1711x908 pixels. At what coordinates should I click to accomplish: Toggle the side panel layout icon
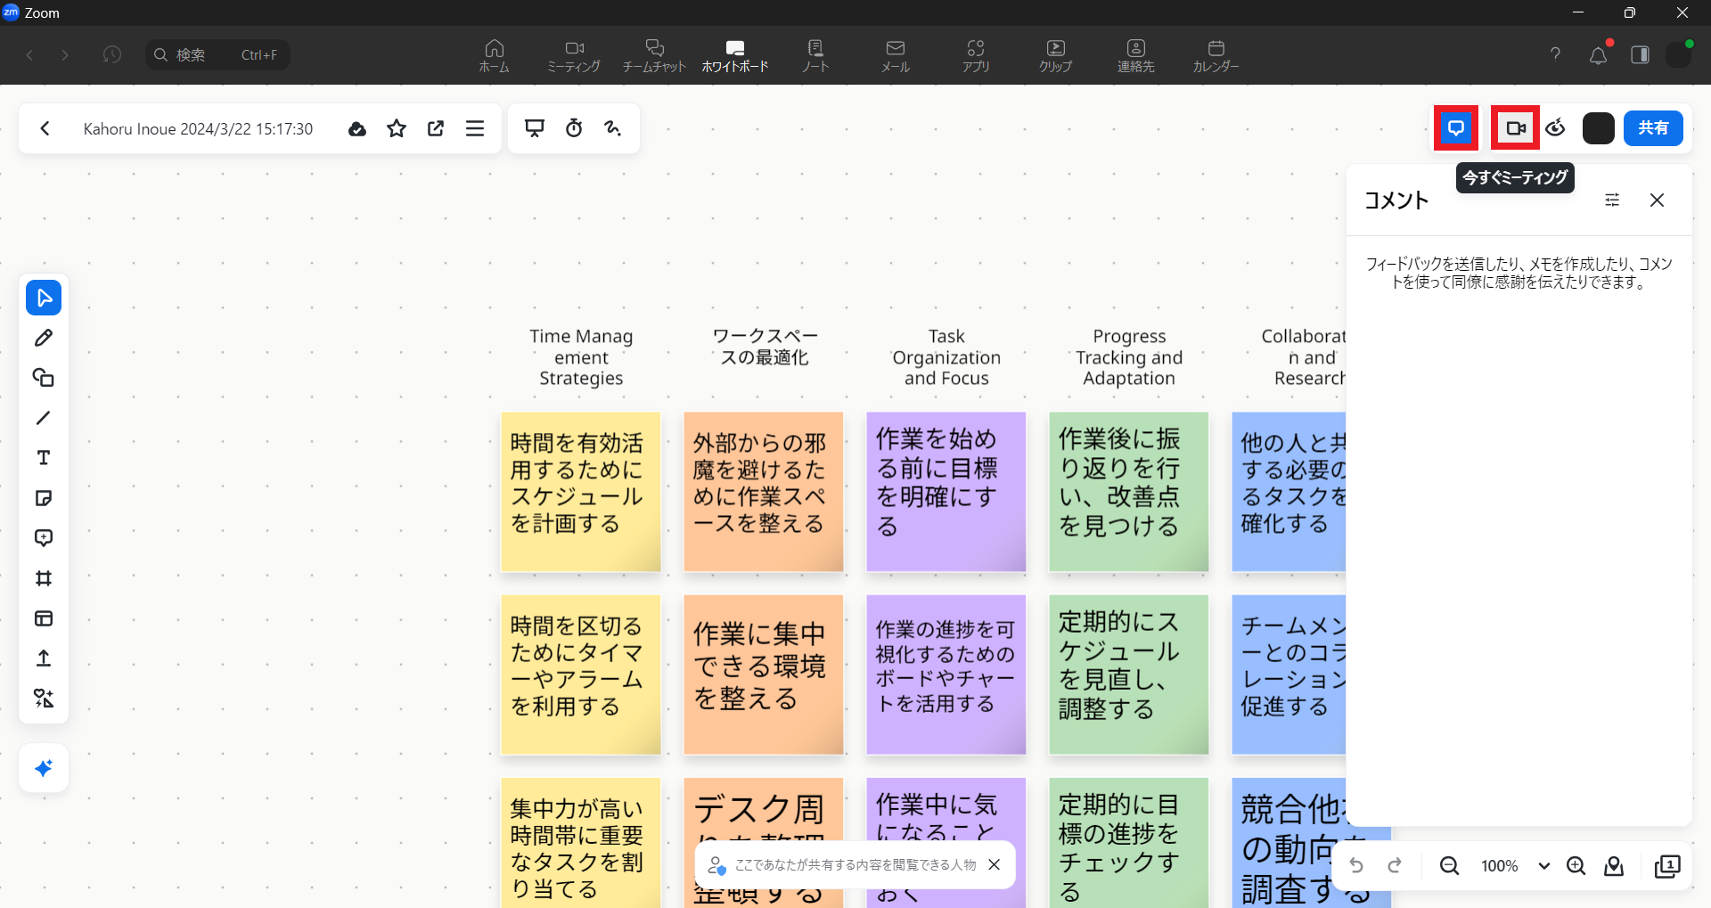pyautogui.click(x=1640, y=54)
